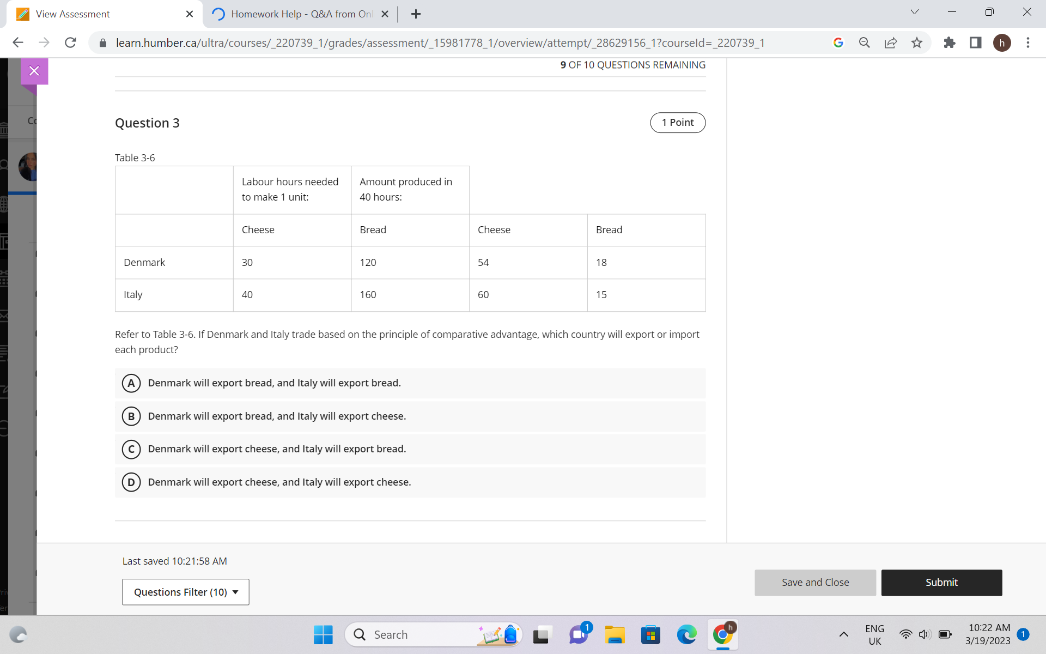Open a new browser tab

click(x=416, y=14)
